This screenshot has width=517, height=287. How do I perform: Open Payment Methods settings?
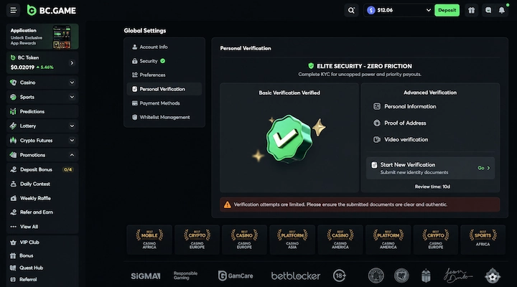[x=164, y=103]
